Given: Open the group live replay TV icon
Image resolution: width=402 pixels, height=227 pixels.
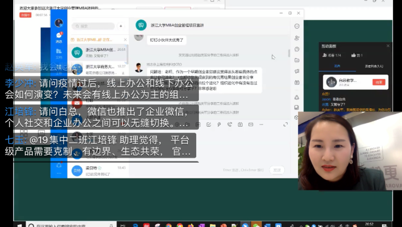Looking at the screenshot, I should [297, 82].
